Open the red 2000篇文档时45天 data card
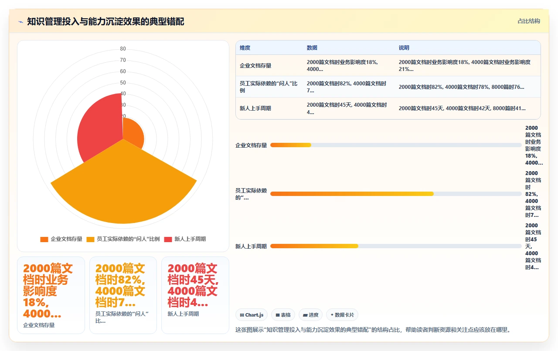 [x=195, y=295]
